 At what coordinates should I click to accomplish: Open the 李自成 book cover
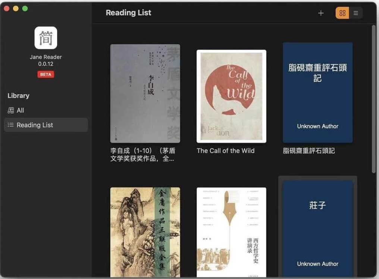[x=145, y=93]
